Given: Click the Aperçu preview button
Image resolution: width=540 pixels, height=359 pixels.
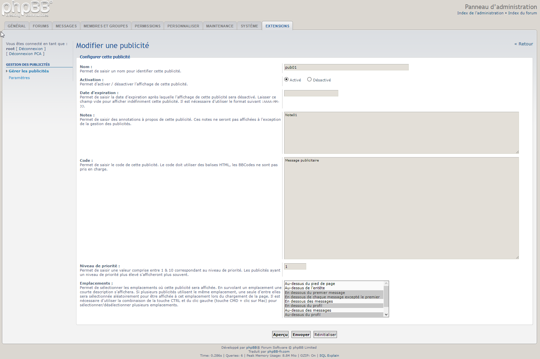Looking at the screenshot, I should coord(280,335).
